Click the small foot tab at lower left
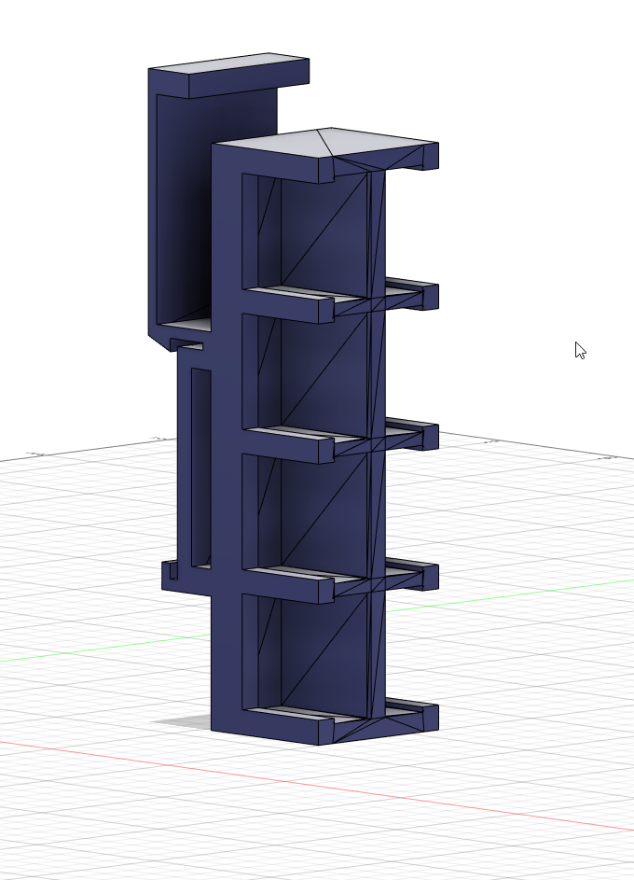 169,572
